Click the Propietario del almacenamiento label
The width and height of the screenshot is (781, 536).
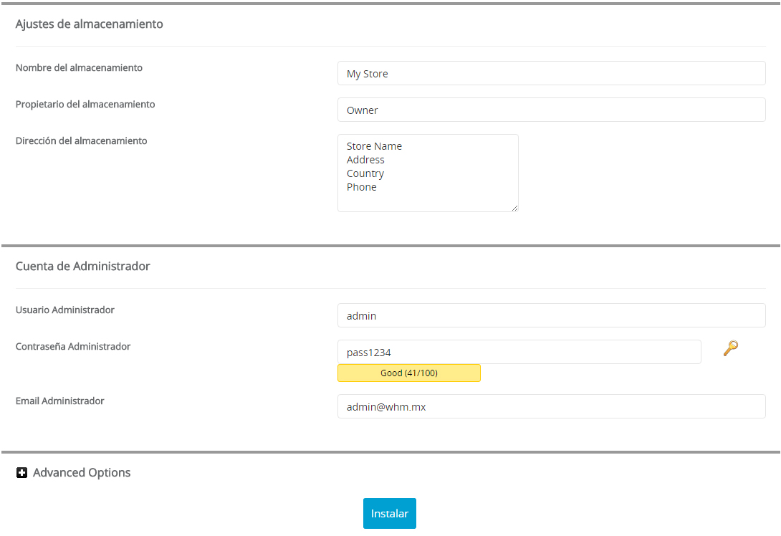pos(85,105)
